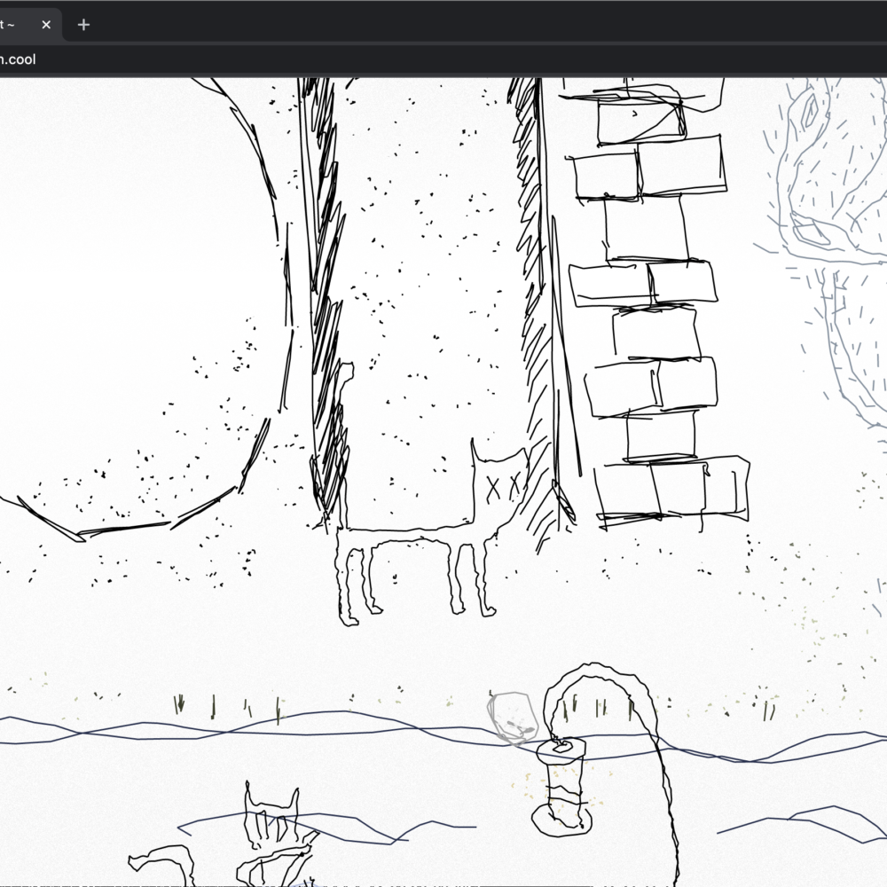Screen dimensions: 887x887
Task: Click the bottom row of the brick tower
Action: (671, 490)
